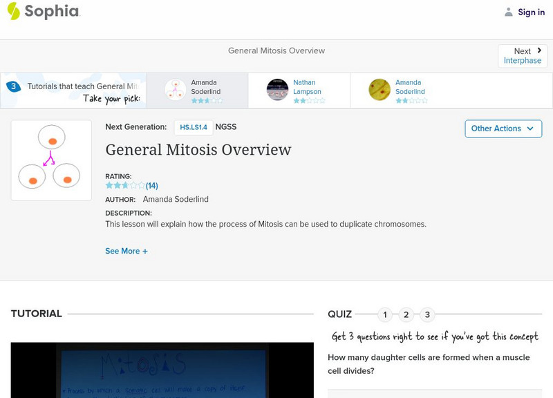Click the large mitosis cell diagram thumbnail

click(51, 160)
